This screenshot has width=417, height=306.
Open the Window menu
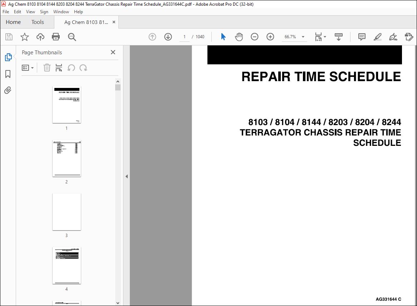point(61,12)
